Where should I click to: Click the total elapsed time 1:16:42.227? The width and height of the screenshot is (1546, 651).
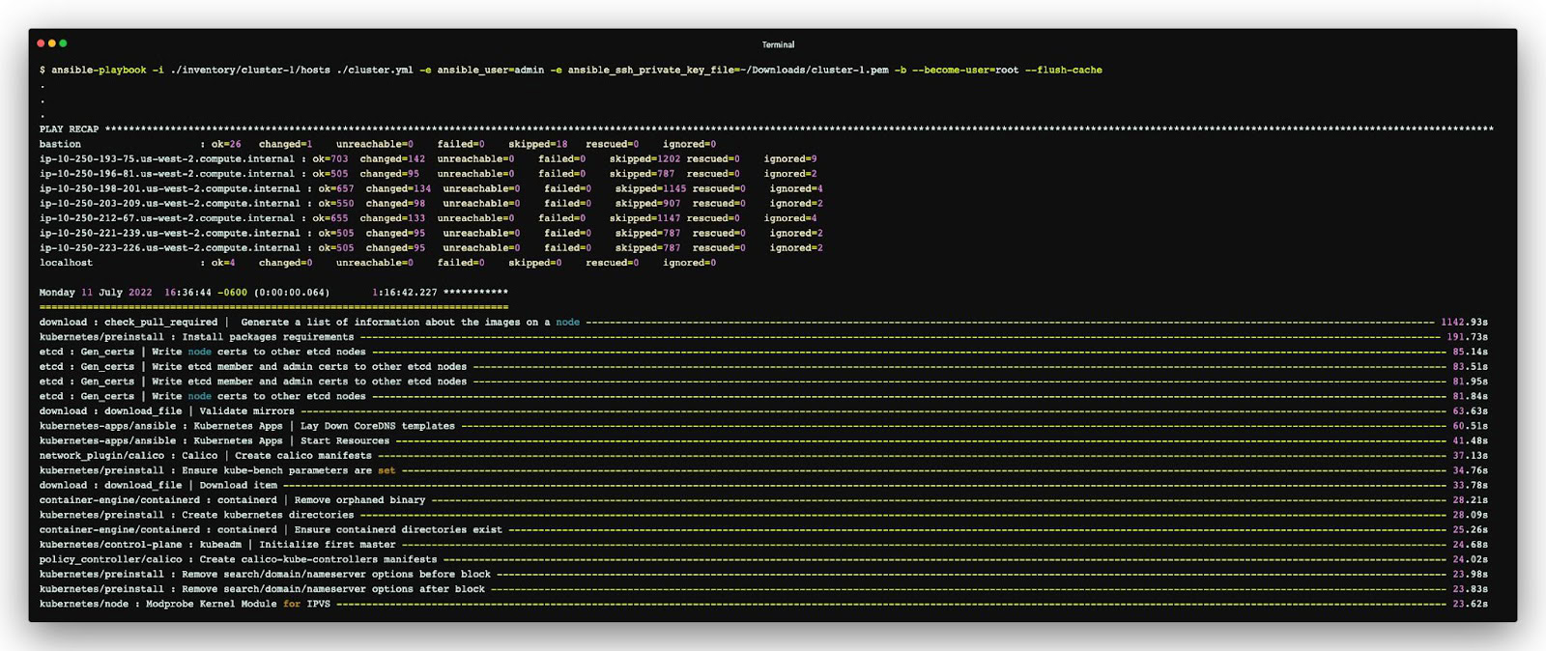[405, 293]
